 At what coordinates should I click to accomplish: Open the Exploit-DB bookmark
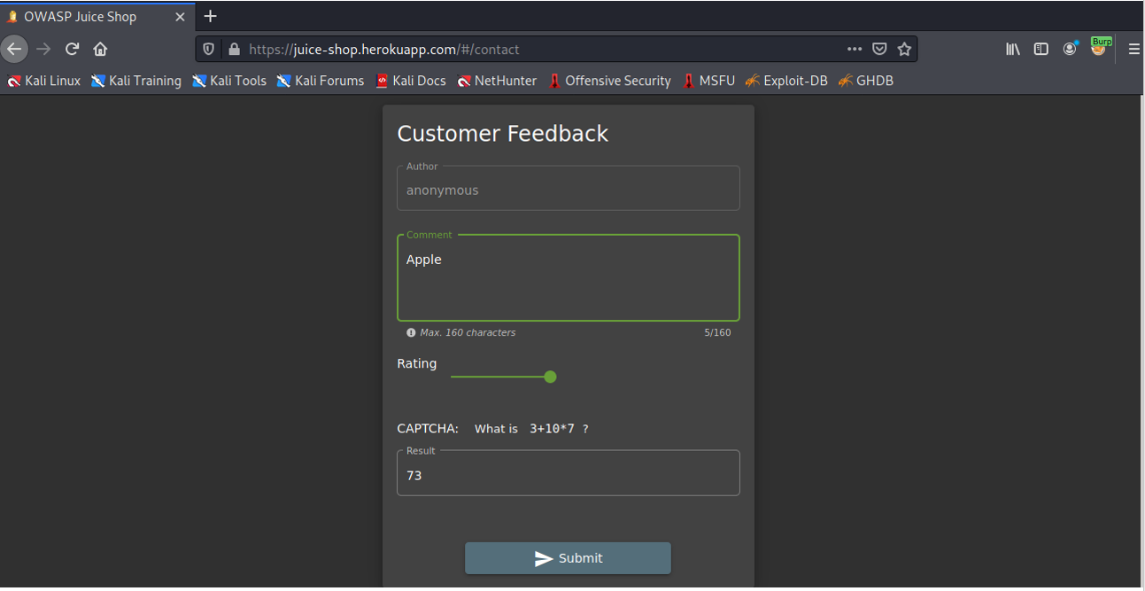[x=786, y=81]
